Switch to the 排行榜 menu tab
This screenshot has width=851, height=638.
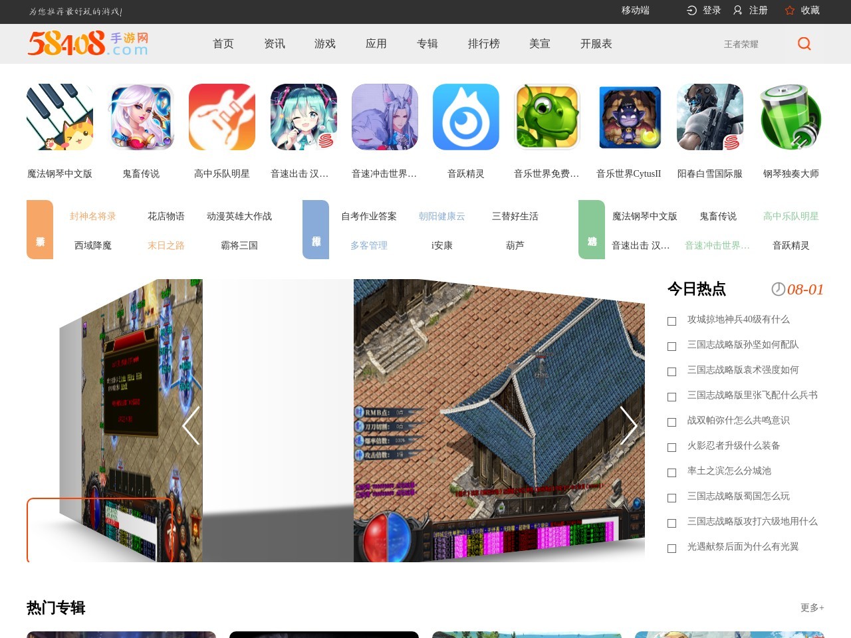tap(485, 44)
